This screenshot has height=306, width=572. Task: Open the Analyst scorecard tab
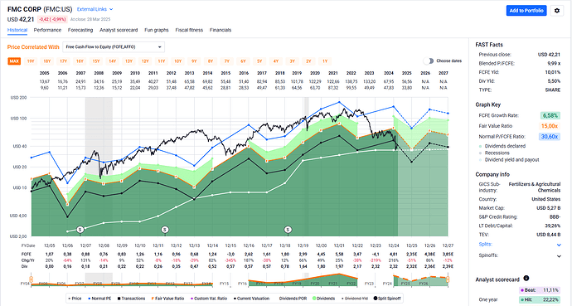(x=119, y=30)
